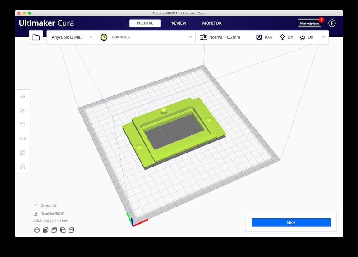
Task: Select the Scale tool
Action: point(23,111)
